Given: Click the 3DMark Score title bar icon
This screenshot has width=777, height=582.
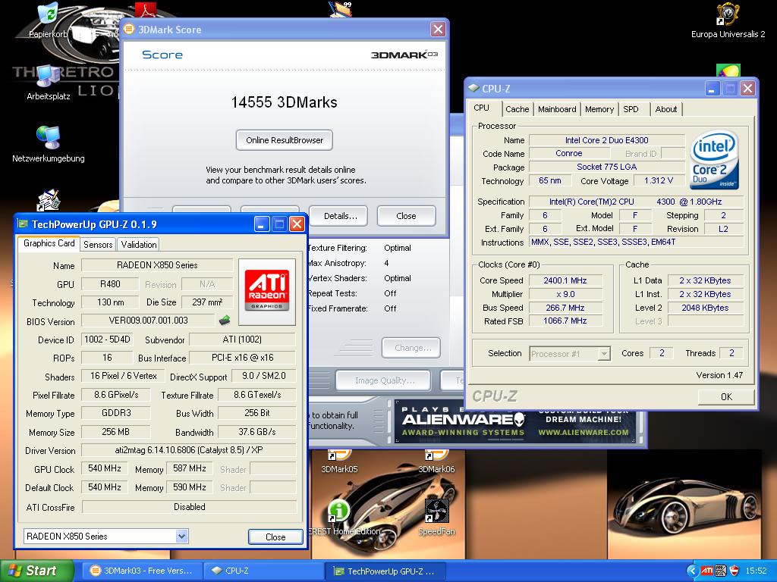Looking at the screenshot, I should [x=129, y=30].
